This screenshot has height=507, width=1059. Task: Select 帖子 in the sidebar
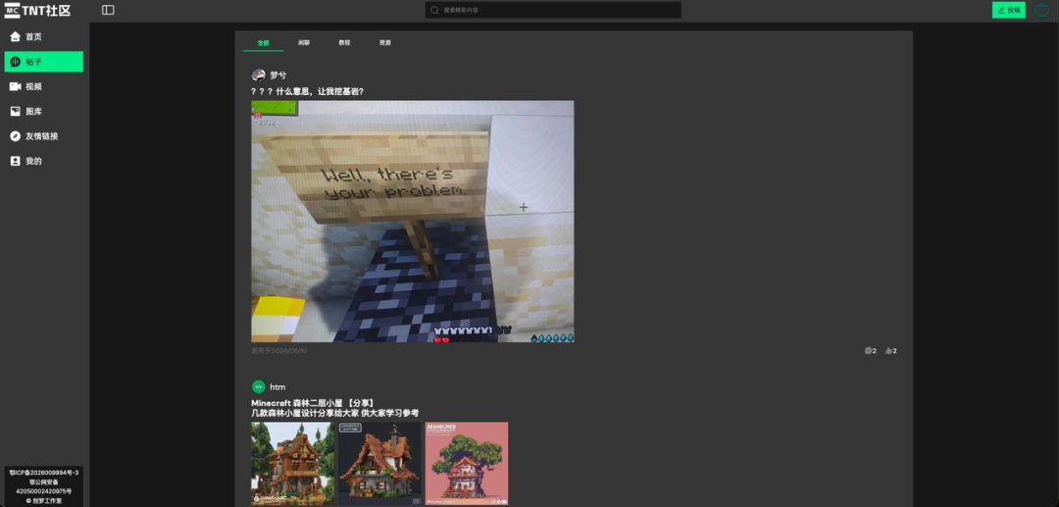coord(44,62)
